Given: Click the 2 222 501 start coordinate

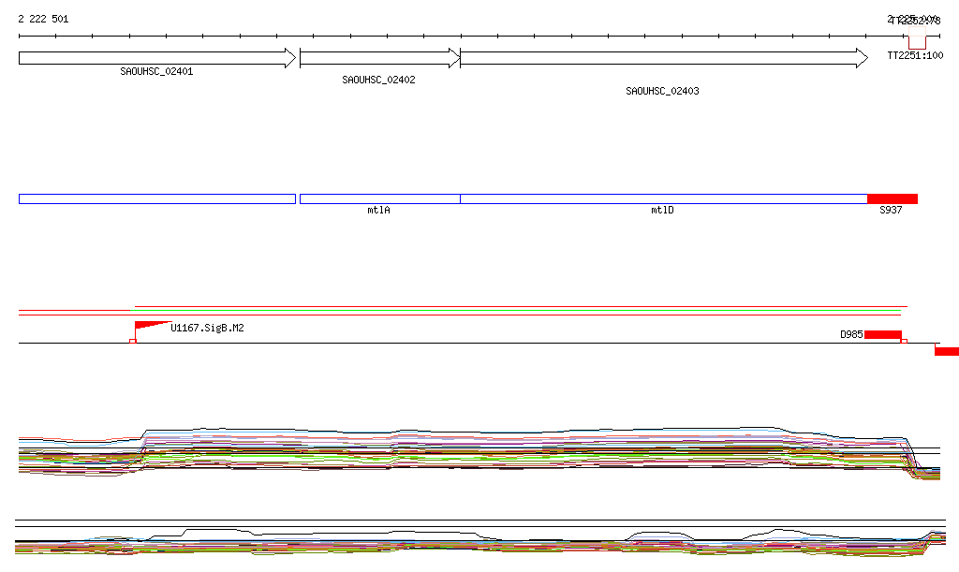Looking at the screenshot, I should [x=43, y=19].
